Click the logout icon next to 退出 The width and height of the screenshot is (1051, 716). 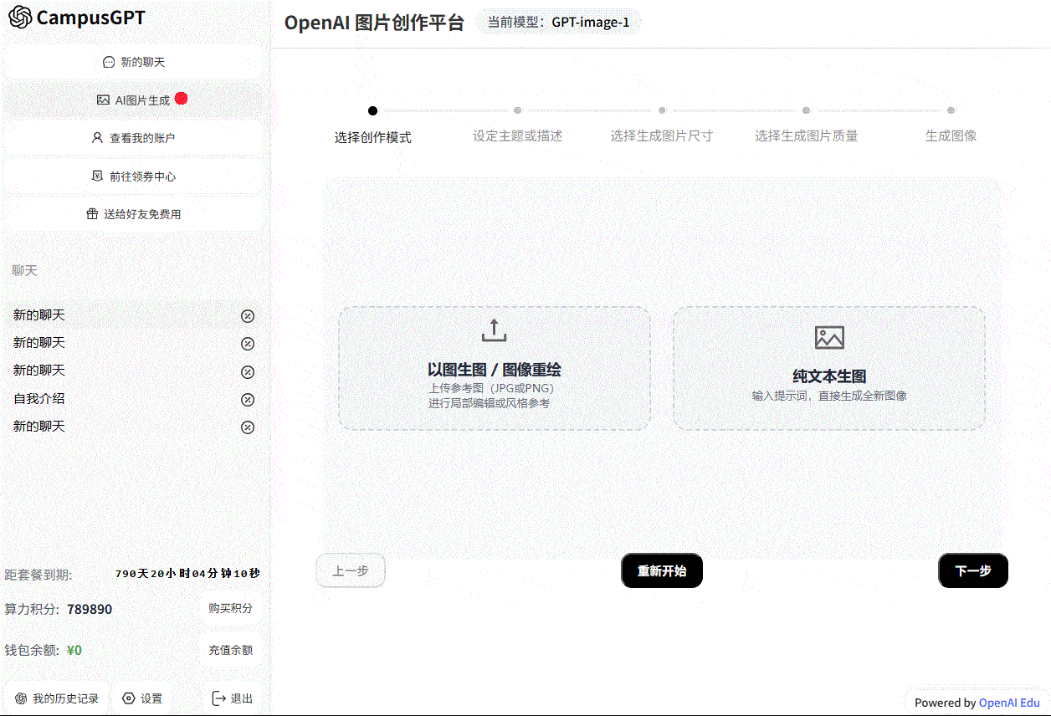pyautogui.click(x=218, y=698)
